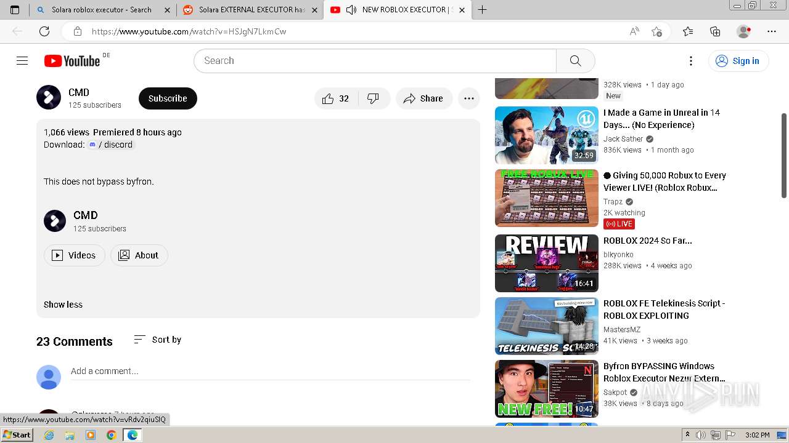Go to YouTube home via logo

[x=72, y=60]
